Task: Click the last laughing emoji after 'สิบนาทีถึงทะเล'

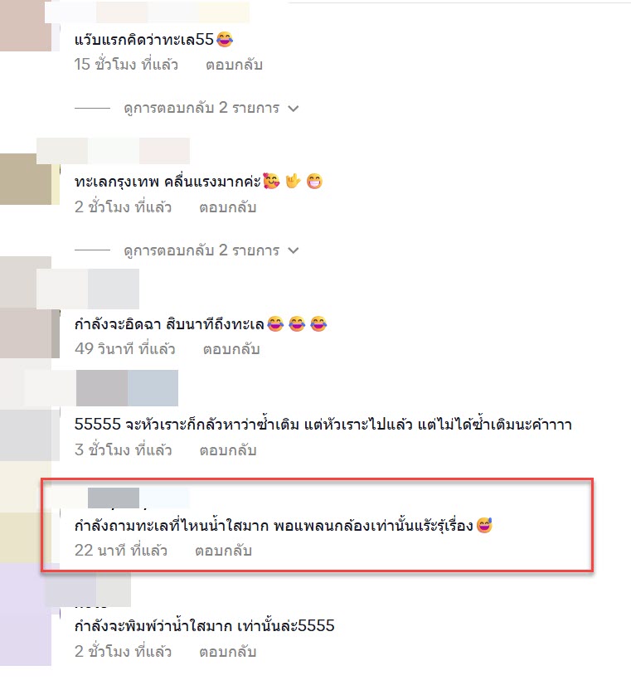Action: (318, 324)
